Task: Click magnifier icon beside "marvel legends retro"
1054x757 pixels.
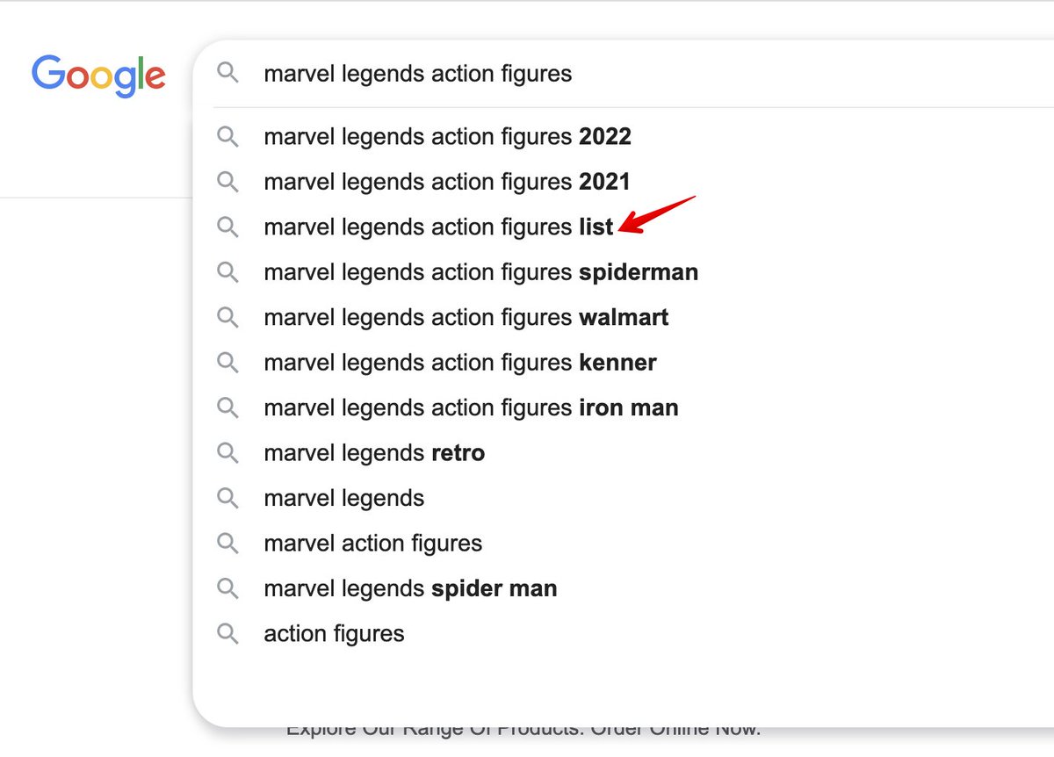Action: (x=227, y=452)
